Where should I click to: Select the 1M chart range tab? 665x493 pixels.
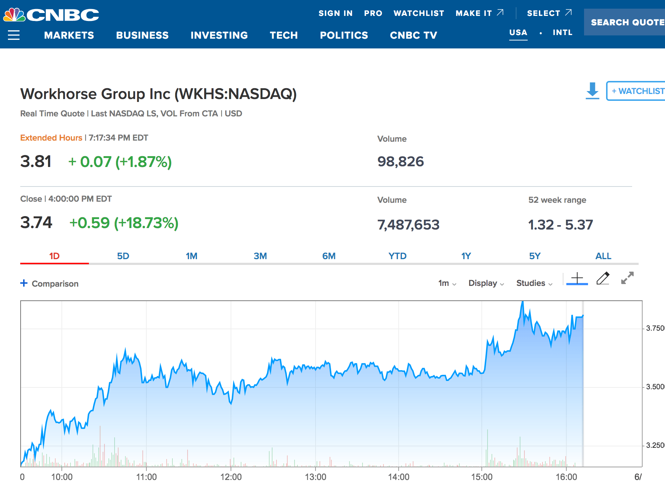tap(192, 256)
